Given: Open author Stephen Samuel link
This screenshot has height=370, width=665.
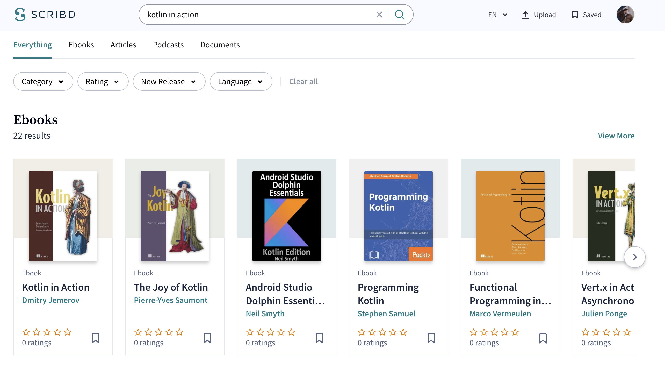Looking at the screenshot, I should click(x=387, y=314).
